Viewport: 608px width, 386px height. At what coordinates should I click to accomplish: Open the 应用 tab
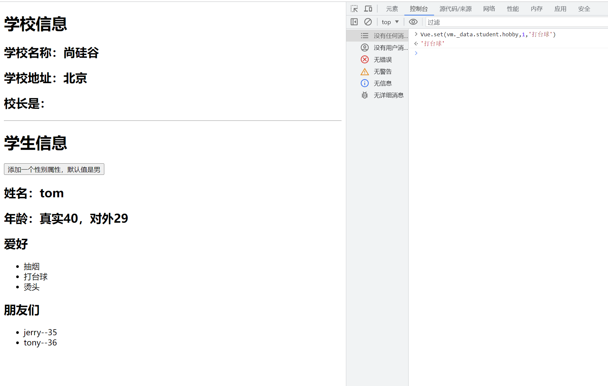[x=560, y=9]
